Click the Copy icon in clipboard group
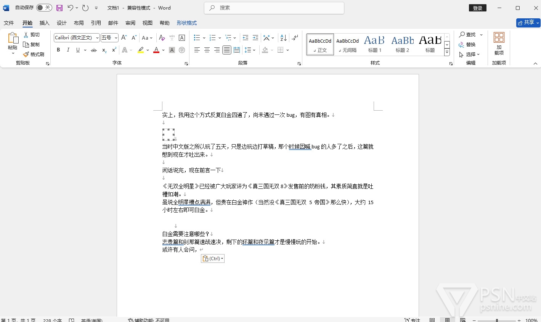Screen dimensions: 541x322 (26, 45)
